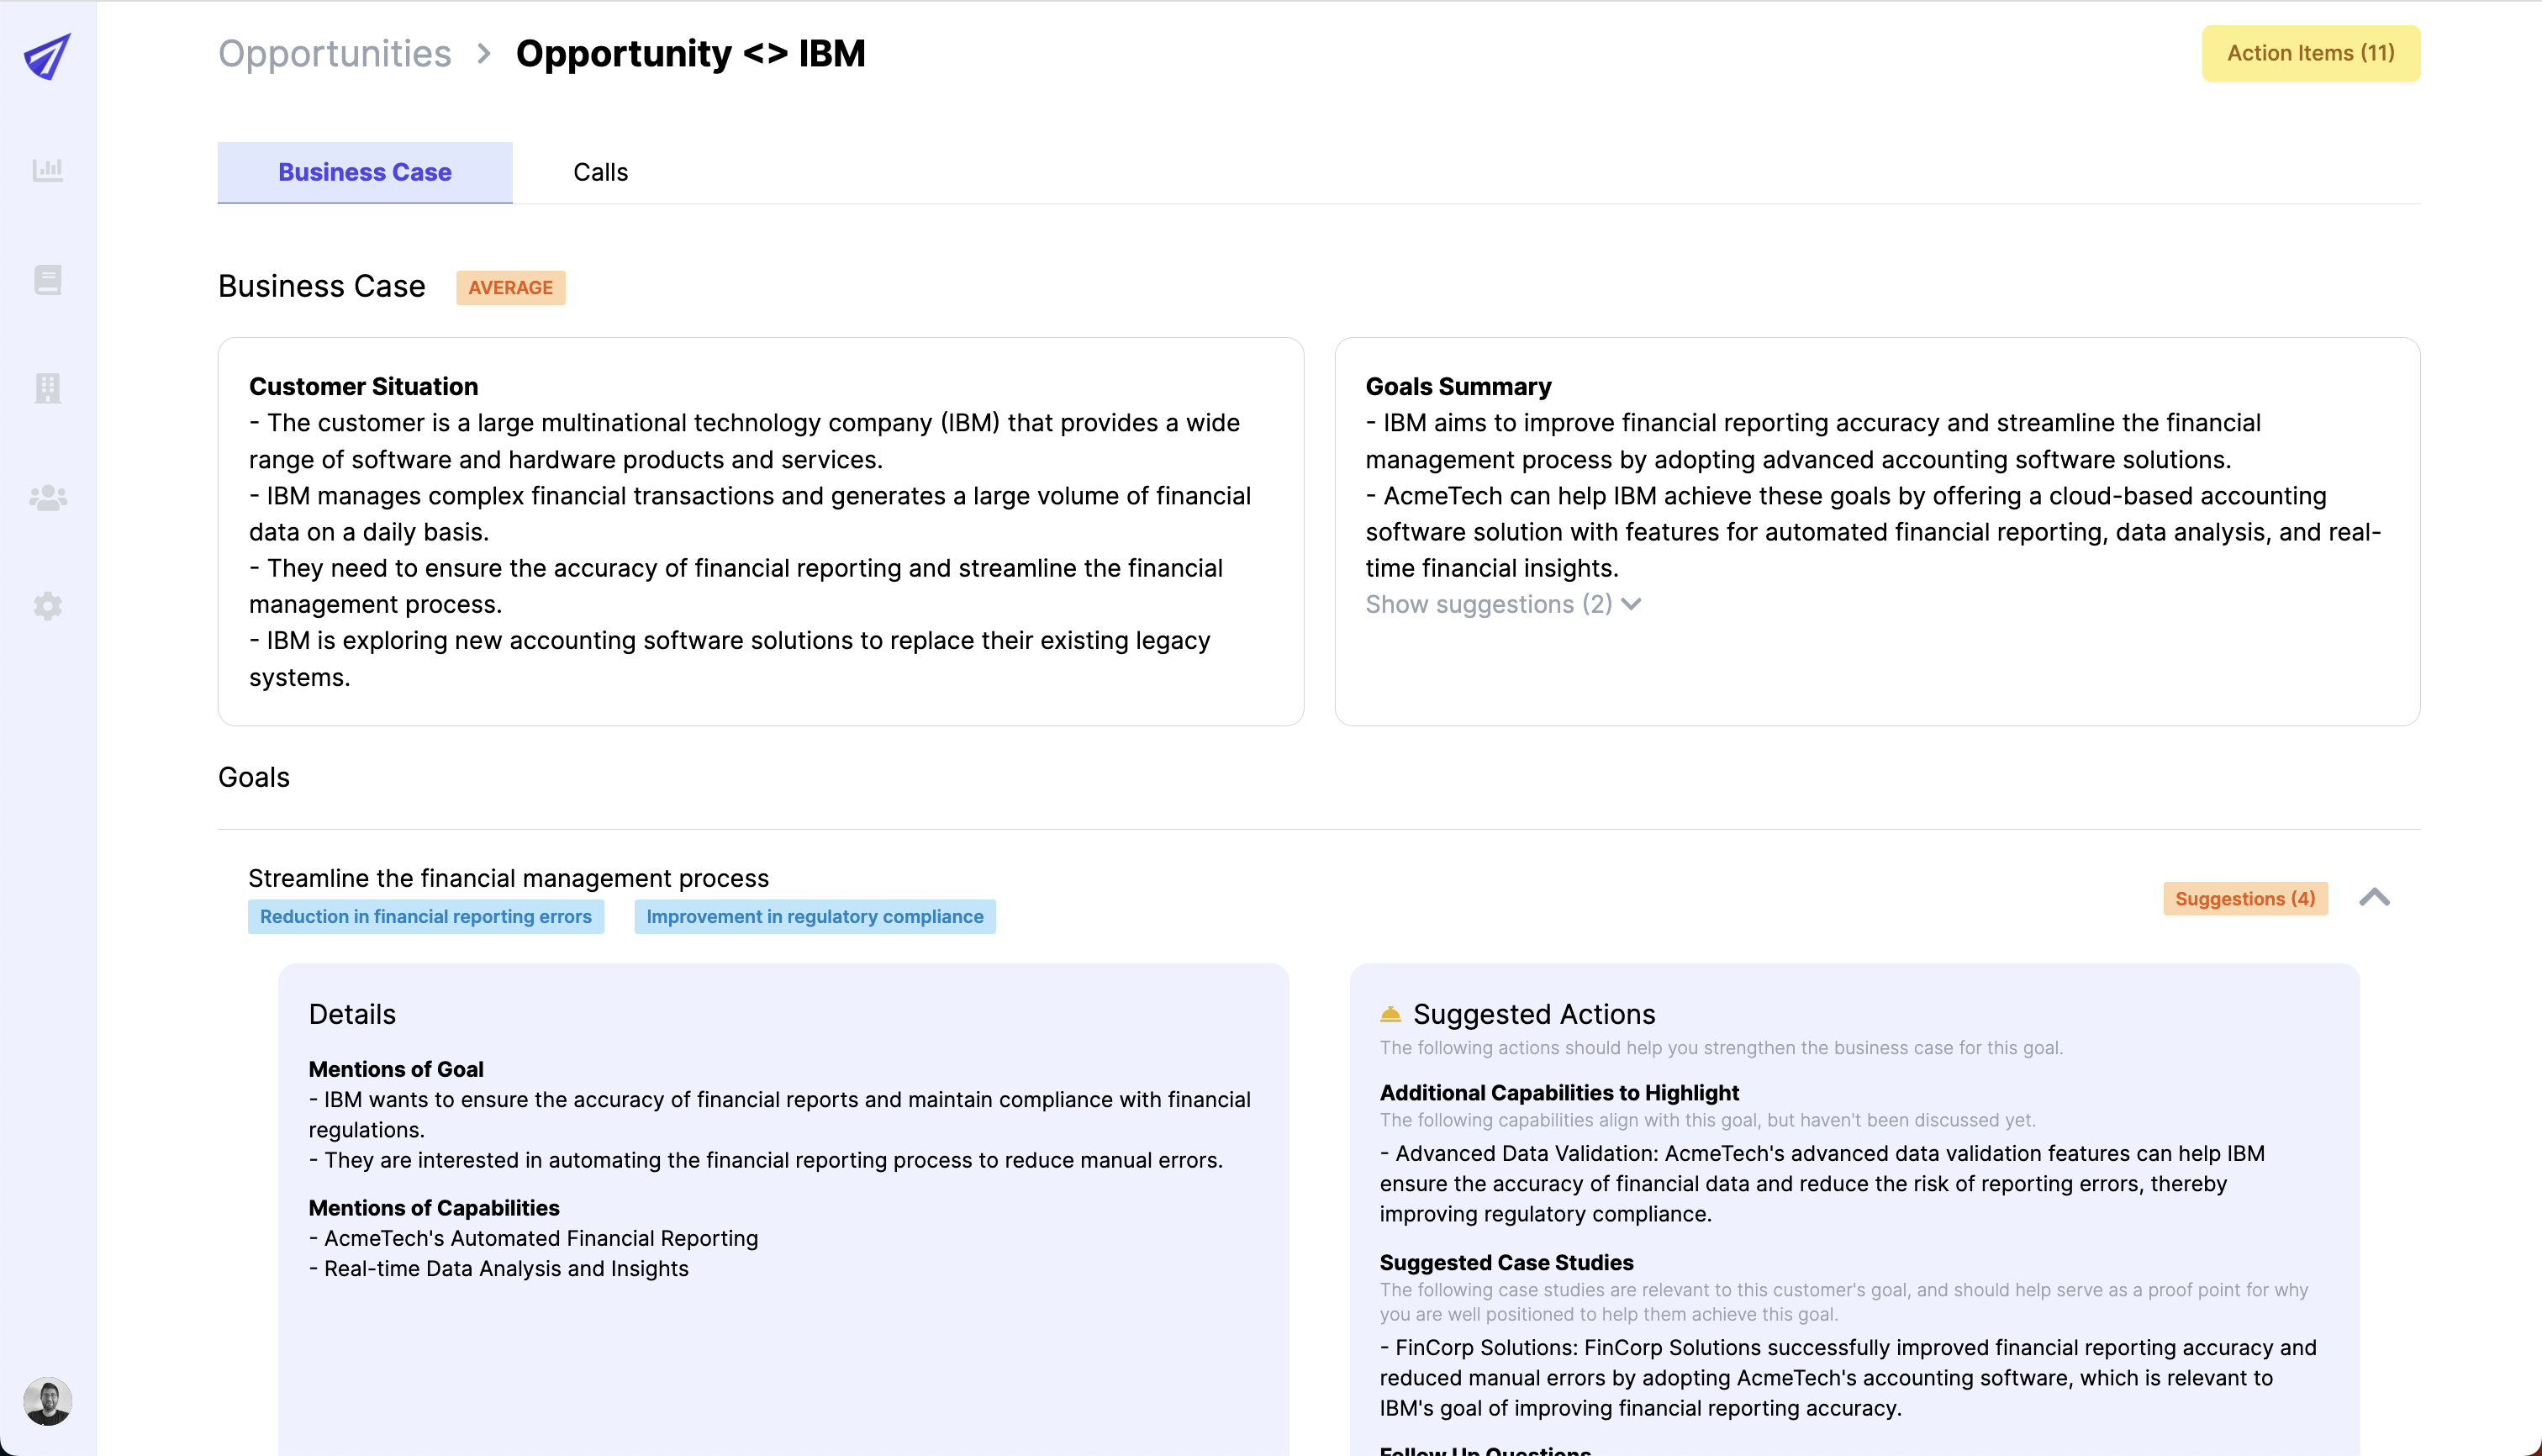Click the AVERAGE rating badge
The width and height of the screenshot is (2542, 1456).
tap(510, 288)
